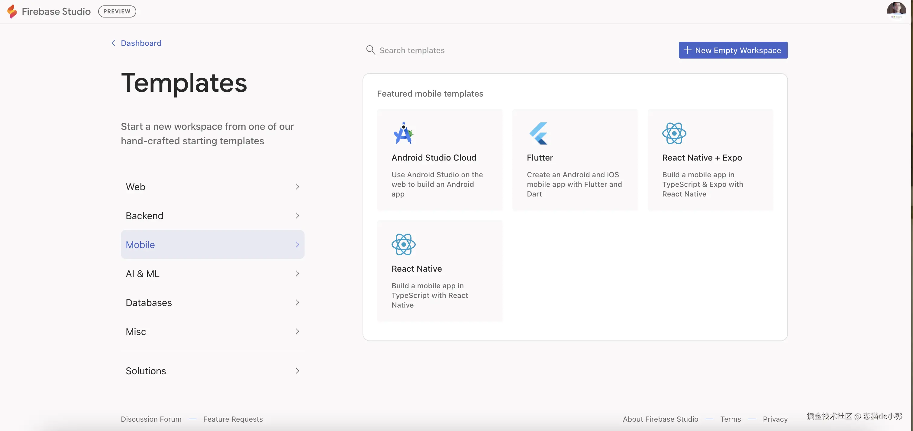Open About Firebase Studio link
Screen dimensions: 913x431
pyautogui.click(x=660, y=419)
